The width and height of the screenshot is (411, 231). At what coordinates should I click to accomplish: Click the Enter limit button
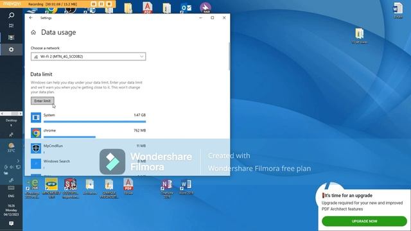click(x=42, y=101)
